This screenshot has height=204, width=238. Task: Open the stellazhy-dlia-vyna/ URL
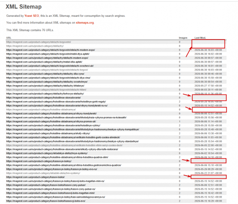45,74
